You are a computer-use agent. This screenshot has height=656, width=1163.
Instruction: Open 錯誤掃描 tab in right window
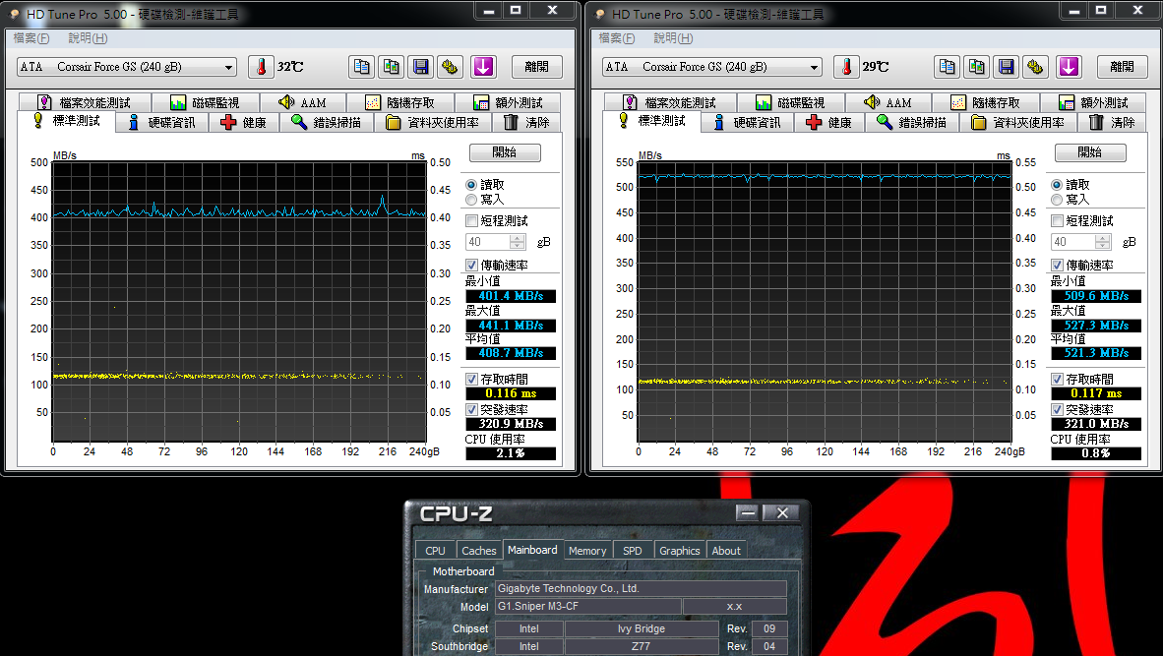pos(912,122)
